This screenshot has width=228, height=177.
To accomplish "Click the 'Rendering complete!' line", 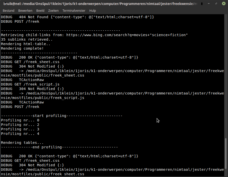I will [x=22, y=49].
